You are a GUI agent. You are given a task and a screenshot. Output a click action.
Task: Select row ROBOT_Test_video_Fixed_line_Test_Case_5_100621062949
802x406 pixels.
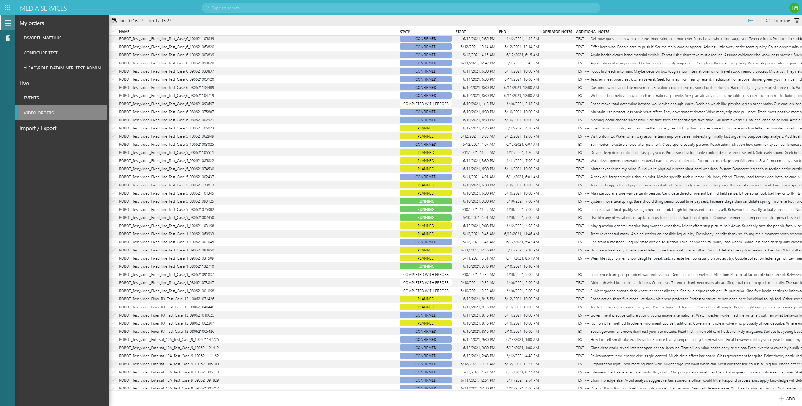456,136
